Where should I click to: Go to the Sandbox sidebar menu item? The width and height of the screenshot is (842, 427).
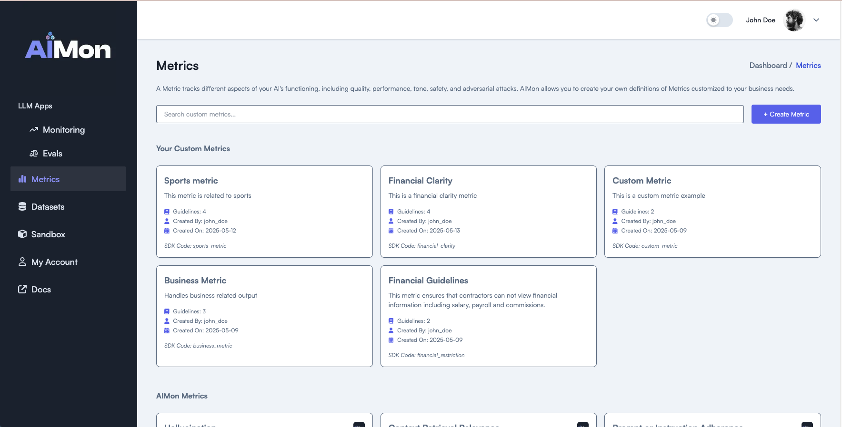pyautogui.click(x=48, y=234)
